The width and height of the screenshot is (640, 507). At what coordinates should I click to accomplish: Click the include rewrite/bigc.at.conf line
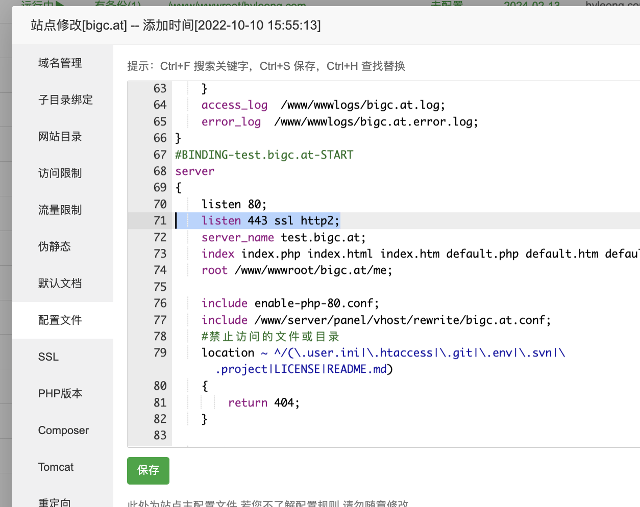tap(376, 320)
